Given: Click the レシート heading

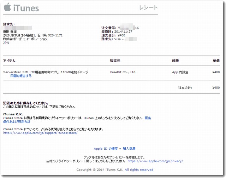Looking at the screenshot, I should pyautogui.click(x=148, y=7).
